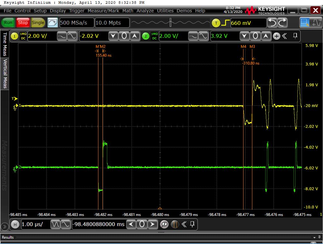Expand the Results panel arrow
The image size is (323, 244).
coord(314,237)
